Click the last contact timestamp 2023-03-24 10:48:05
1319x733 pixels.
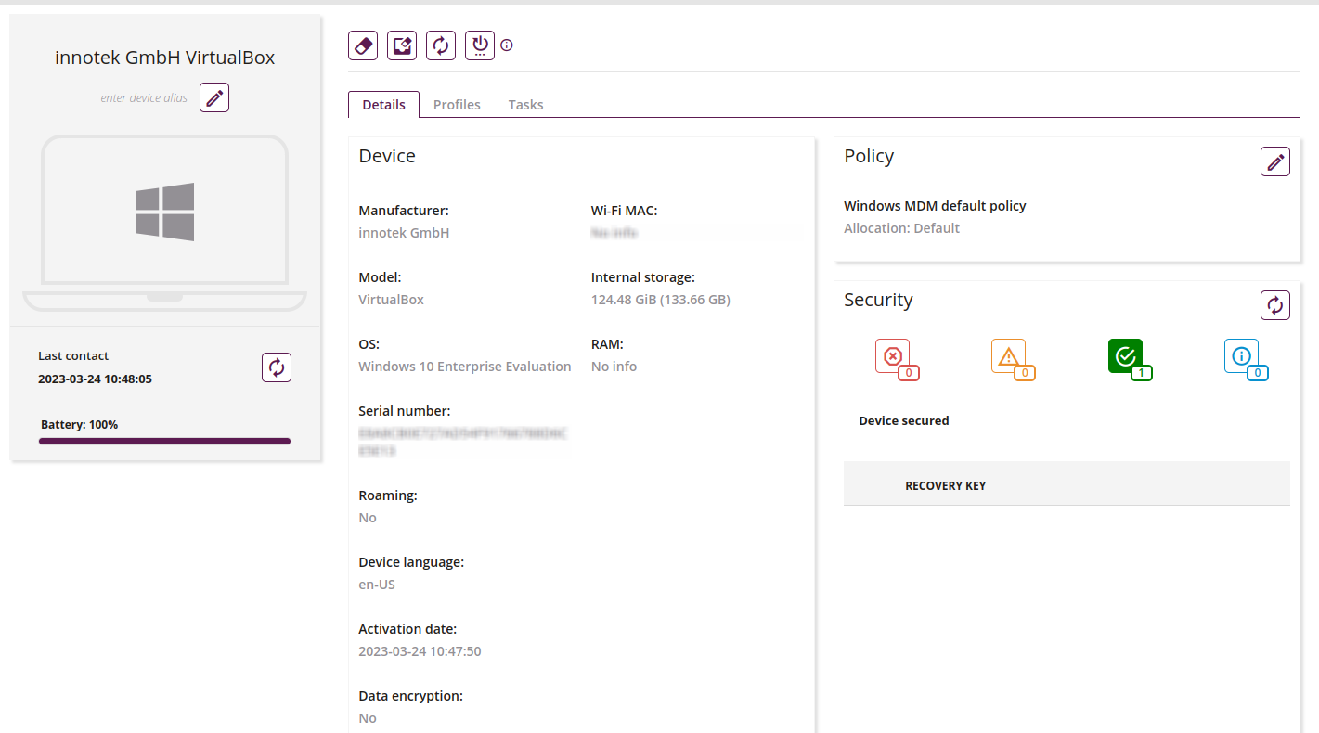95,379
